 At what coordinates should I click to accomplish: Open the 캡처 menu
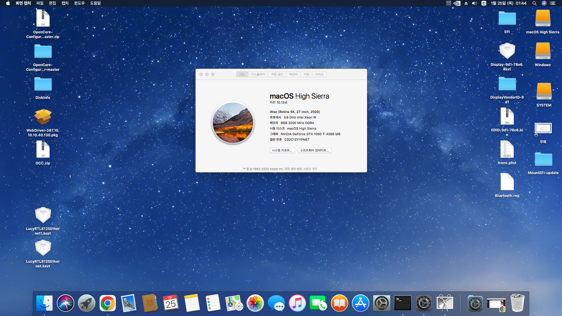pyautogui.click(x=65, y=3)
